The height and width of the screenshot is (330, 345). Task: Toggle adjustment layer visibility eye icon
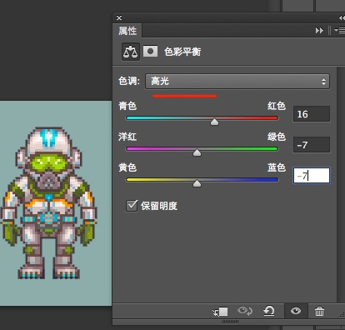[296, 311]
